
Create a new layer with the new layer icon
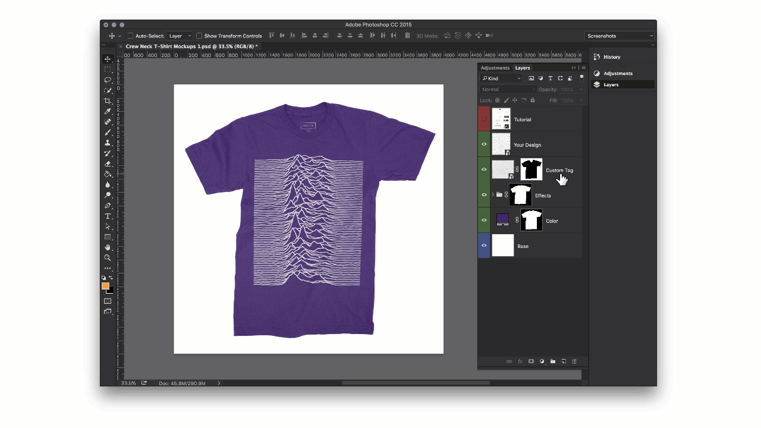coord(563,361)
